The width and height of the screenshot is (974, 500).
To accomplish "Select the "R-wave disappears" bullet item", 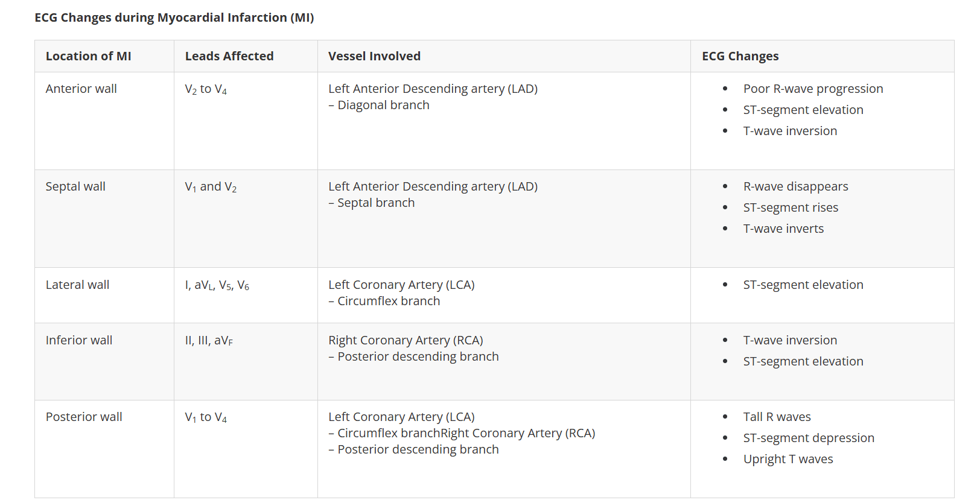I will click(x=795, y=186).
